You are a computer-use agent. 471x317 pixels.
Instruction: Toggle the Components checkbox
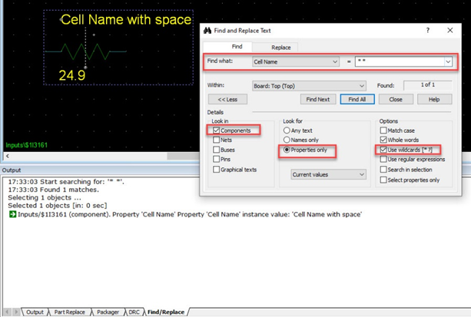click(x=216, y=130)
